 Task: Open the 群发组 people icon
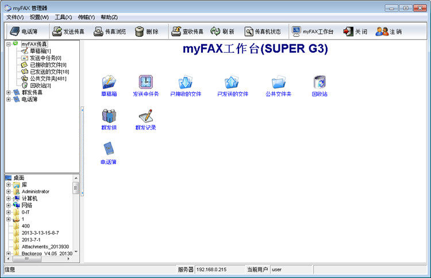(x=109, y=119)
